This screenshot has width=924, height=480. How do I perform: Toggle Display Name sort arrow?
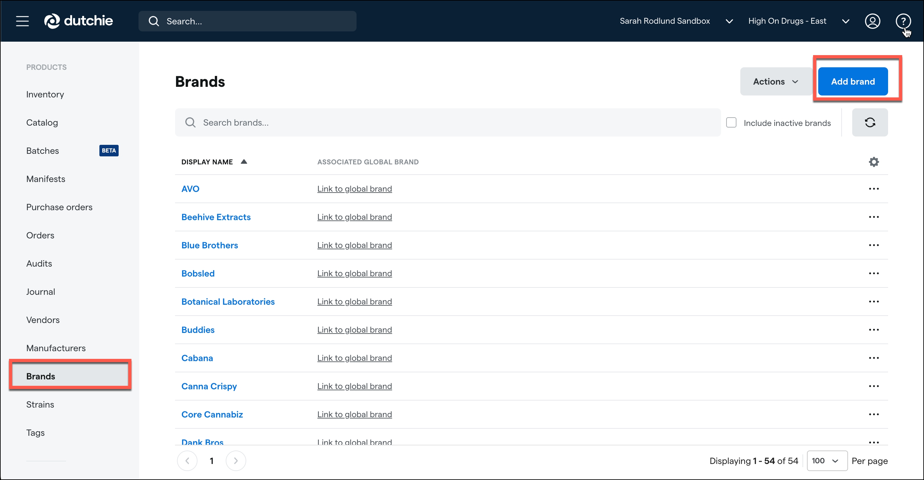pos(244,162)
